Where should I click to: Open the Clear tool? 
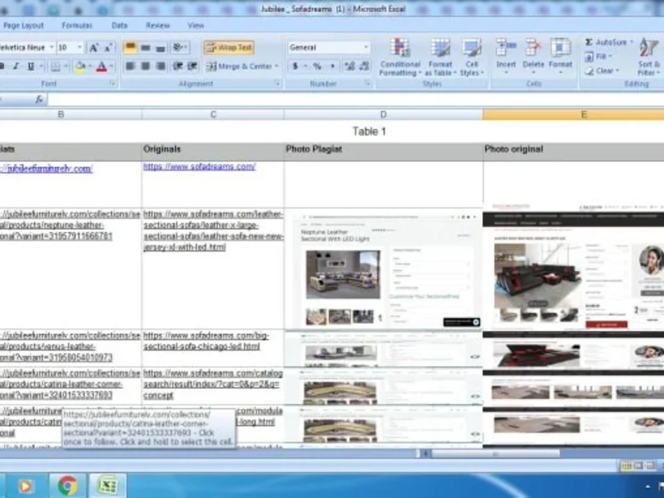tap(602, 71)
